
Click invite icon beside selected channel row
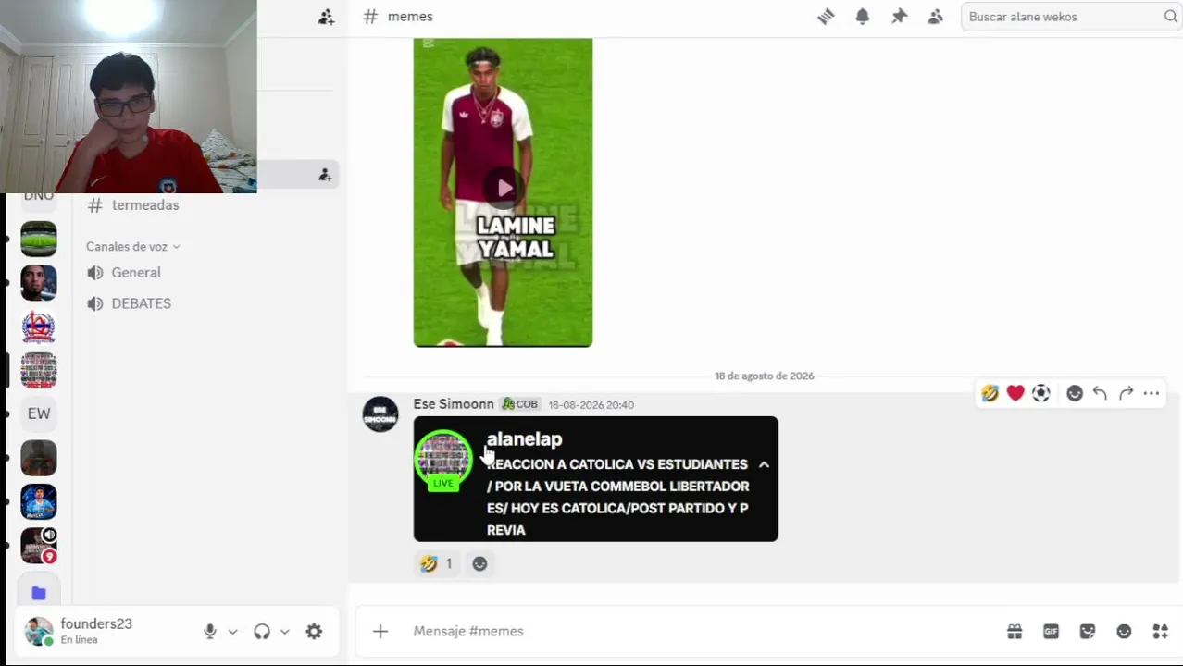coord(325,175)
